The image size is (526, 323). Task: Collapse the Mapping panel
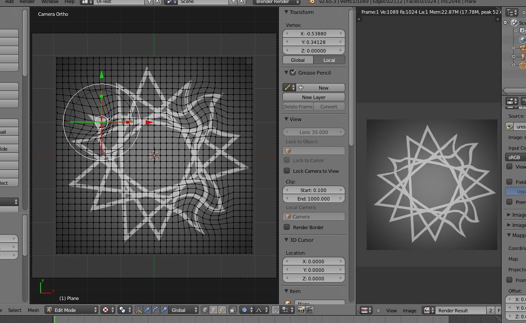pyautogui.click(x=509, y=235)
